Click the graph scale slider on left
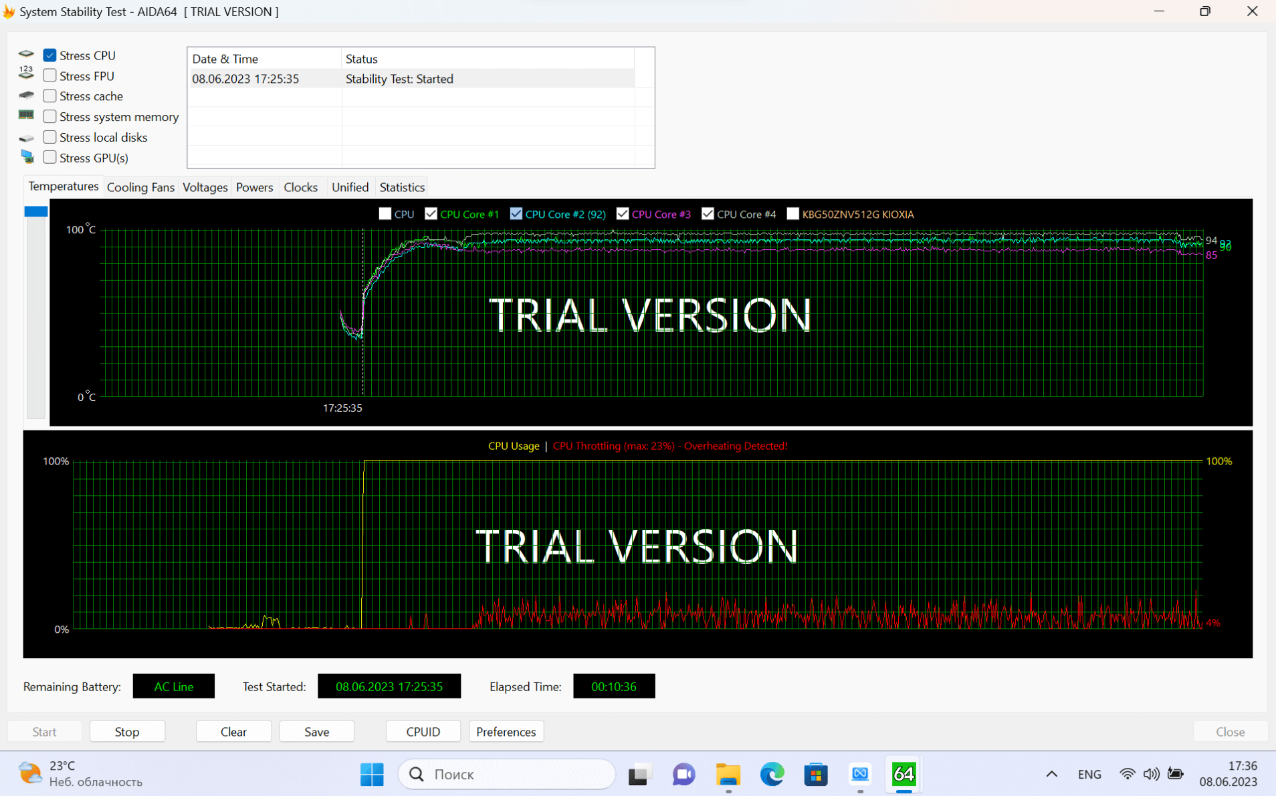Viewport: 1276px width, 796px height. pos(36,212)
